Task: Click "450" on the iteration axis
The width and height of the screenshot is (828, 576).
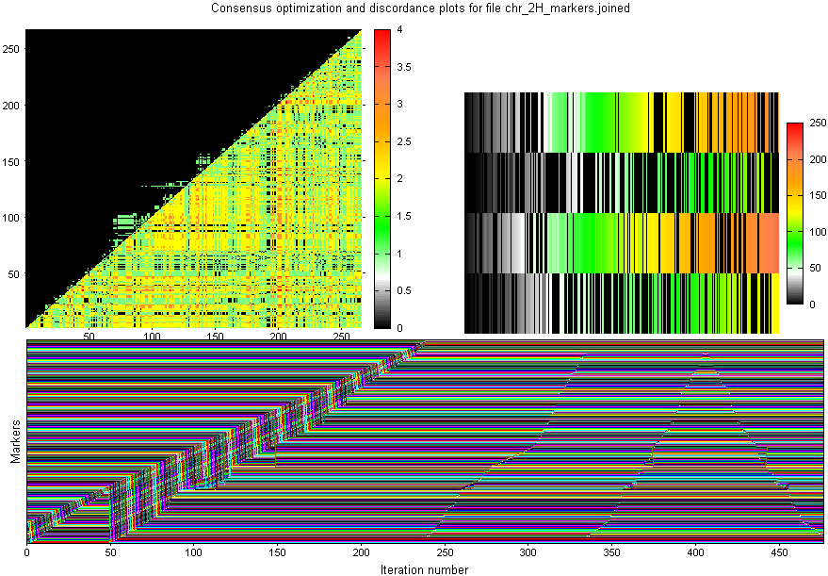Action: click(x=779, y=552)
